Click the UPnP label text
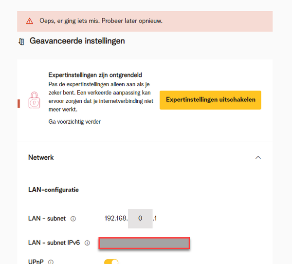This screenshot has width=292, height=264. (x=36, y=262)
